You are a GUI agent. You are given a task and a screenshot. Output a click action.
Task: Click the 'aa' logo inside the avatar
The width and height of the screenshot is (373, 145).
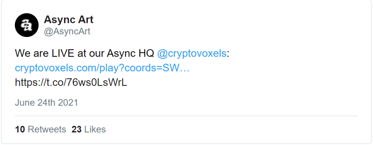[x=26, y=25]
